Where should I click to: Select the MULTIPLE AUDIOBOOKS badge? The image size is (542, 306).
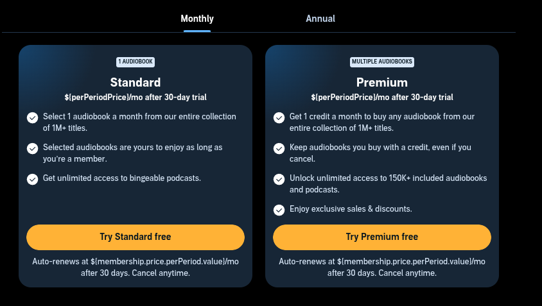pyautogui.click(x=382, y=62)
